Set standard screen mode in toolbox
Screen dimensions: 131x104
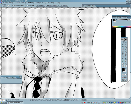(123, 77)
